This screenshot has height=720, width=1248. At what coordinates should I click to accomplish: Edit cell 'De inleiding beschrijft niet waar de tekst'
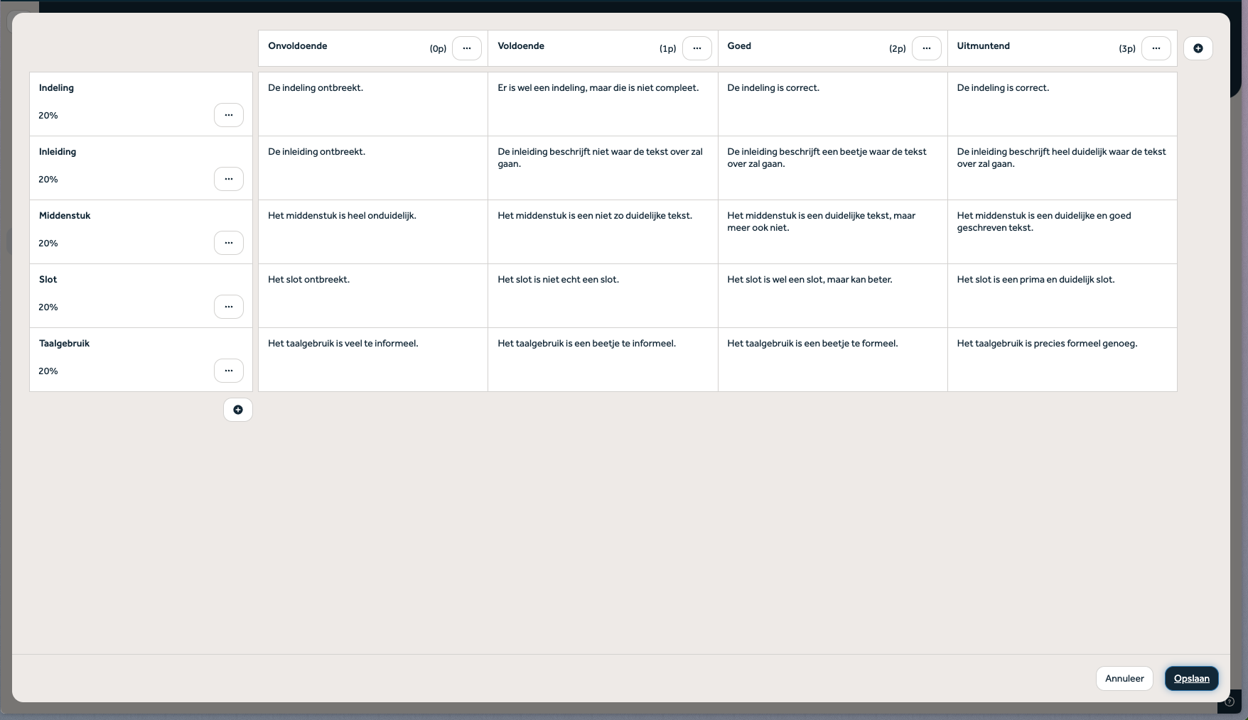click(x=603, y=168)
